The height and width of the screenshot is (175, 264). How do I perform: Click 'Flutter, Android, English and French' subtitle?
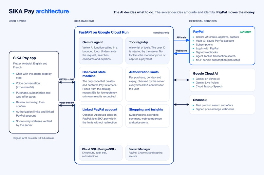pyautogui.click(x=30, y=65)
